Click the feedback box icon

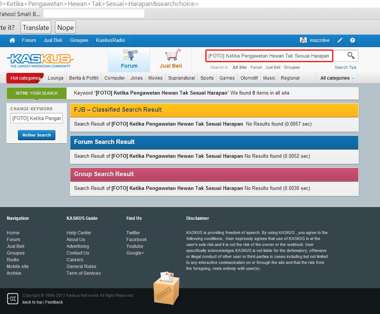point(166,288)
